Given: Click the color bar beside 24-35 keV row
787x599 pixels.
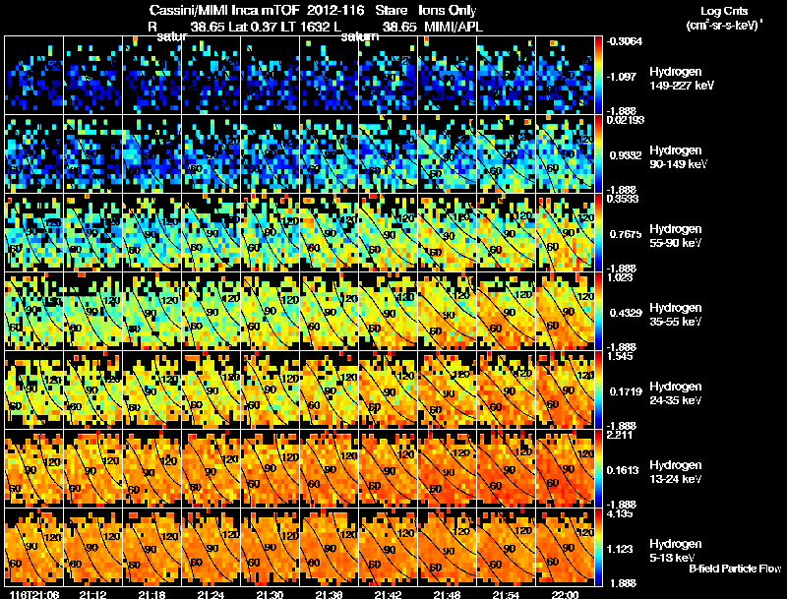Looking at the screenshot, I should tap(598, 389).
